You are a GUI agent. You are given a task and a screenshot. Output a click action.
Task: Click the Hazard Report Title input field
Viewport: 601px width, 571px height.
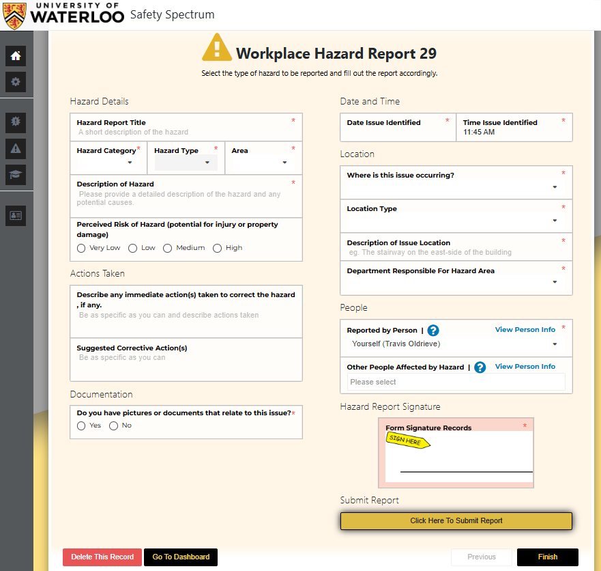point(184,133)
